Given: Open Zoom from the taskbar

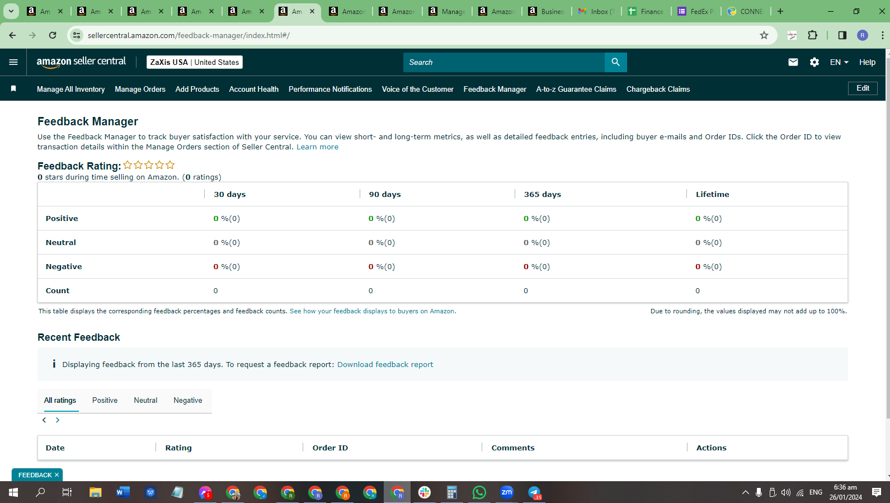Looking at the screenshot, I should pyautogui.click(x=507, y=492).
